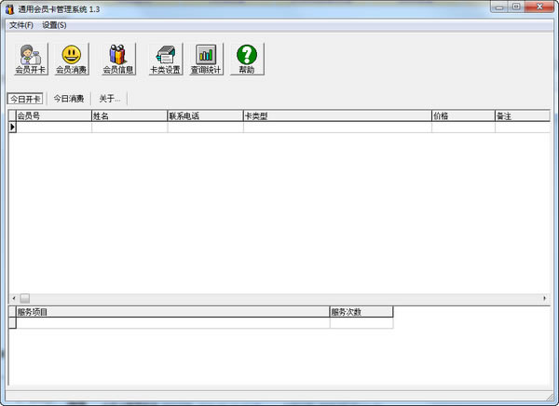559x406 pixels.
Task: Click the horizontal scrollbar left arrow
Action: click(14, 298)
